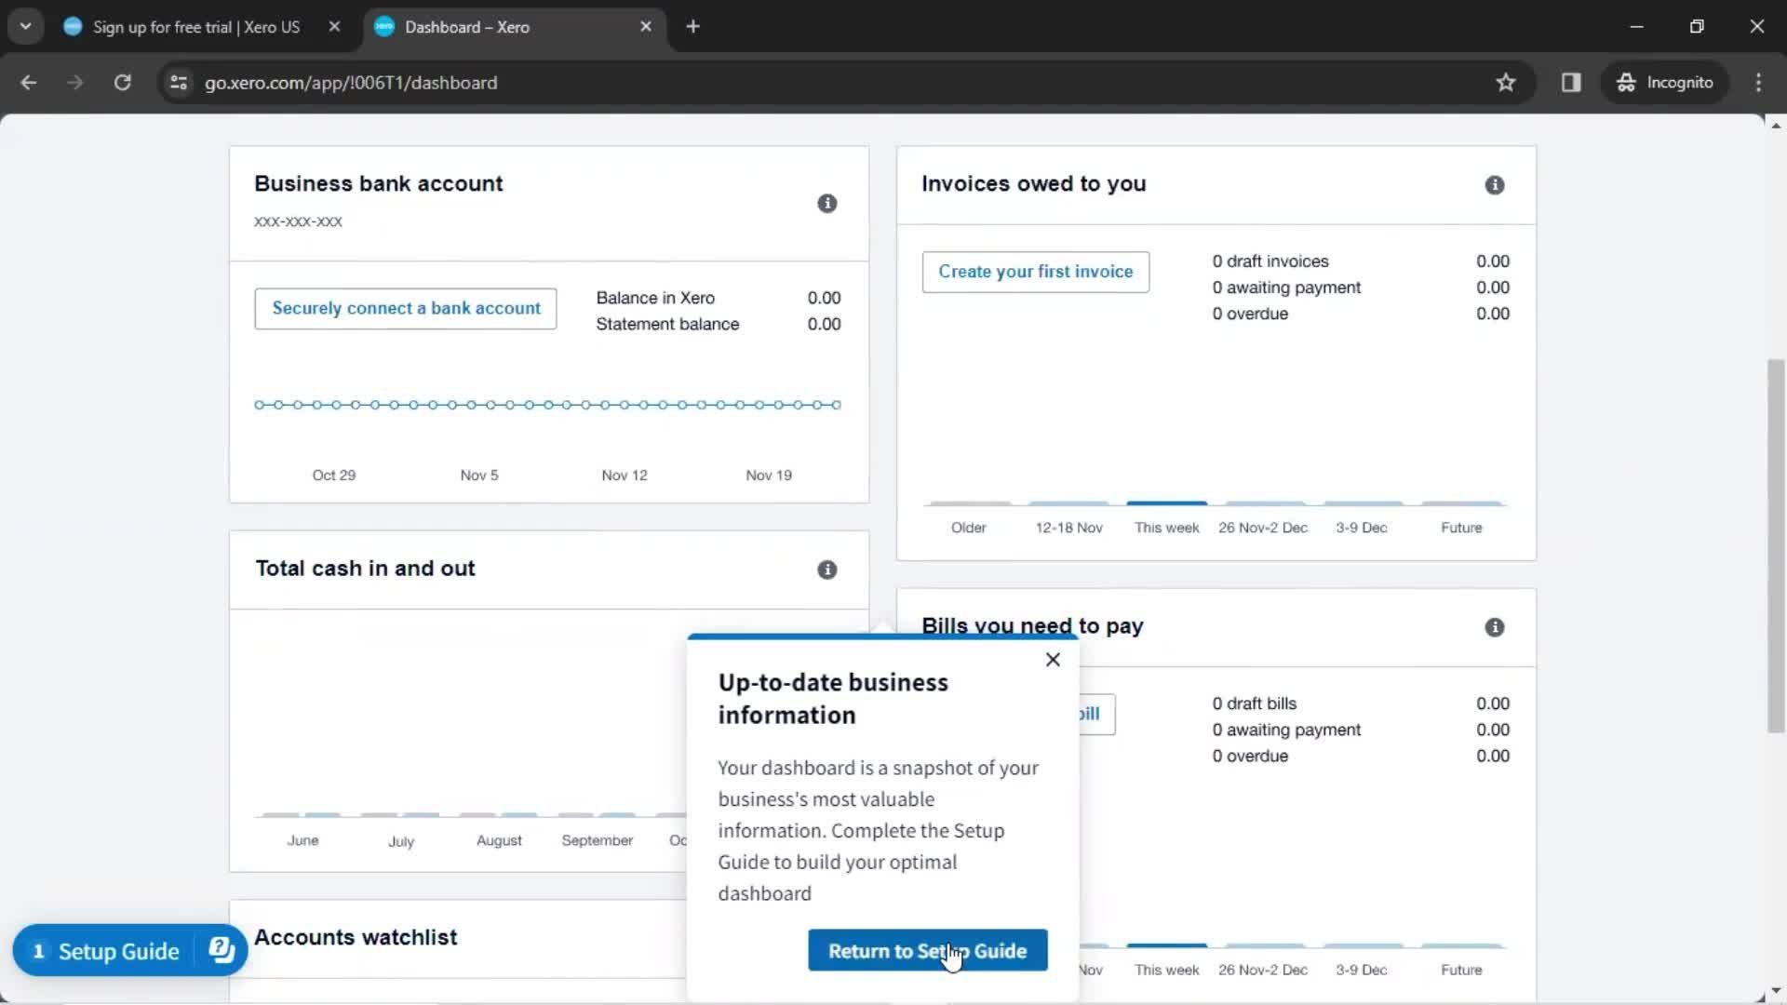Click September label on cash chart
The image size is (1787, 1005).
point(597,840)
